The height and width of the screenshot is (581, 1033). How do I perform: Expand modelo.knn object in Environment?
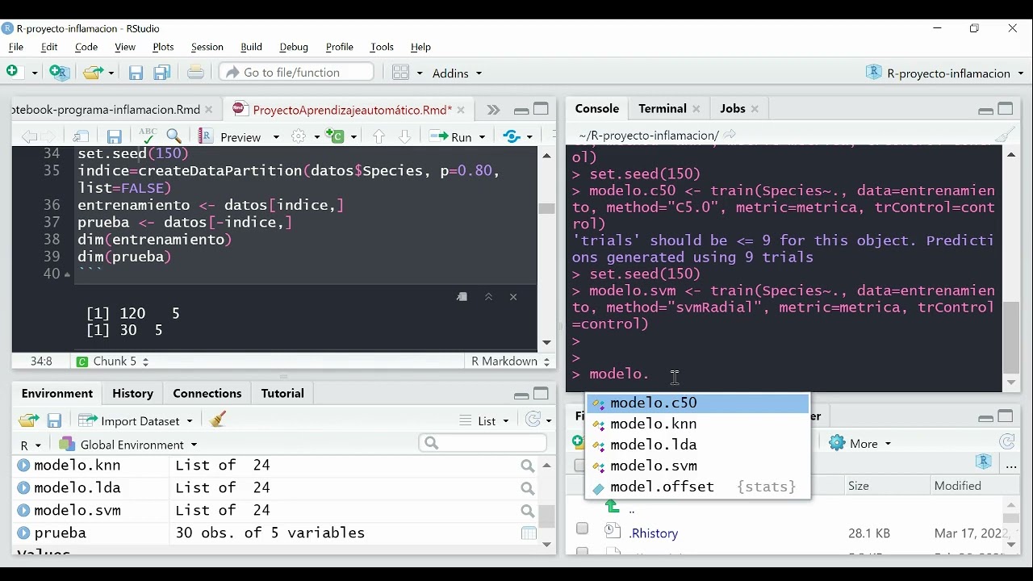coord(23,466)
